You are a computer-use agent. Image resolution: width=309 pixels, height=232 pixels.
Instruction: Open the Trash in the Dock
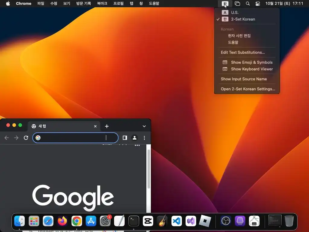click(289, 221)
